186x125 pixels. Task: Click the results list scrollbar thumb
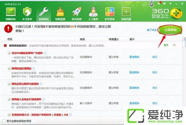(184, 44)
